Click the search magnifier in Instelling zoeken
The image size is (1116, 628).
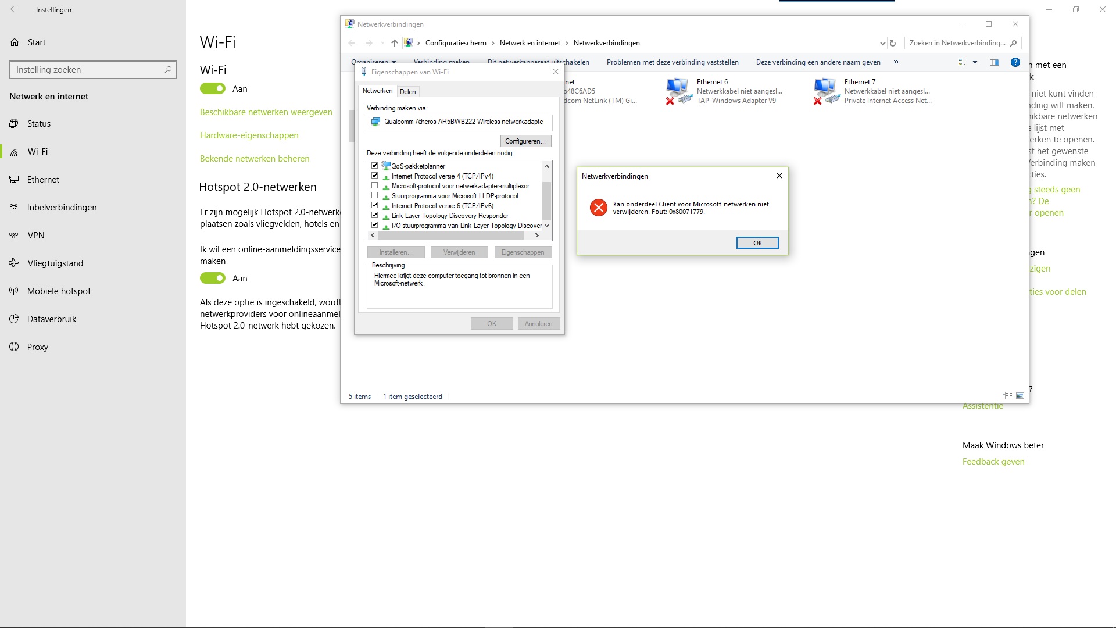(168, 70)
